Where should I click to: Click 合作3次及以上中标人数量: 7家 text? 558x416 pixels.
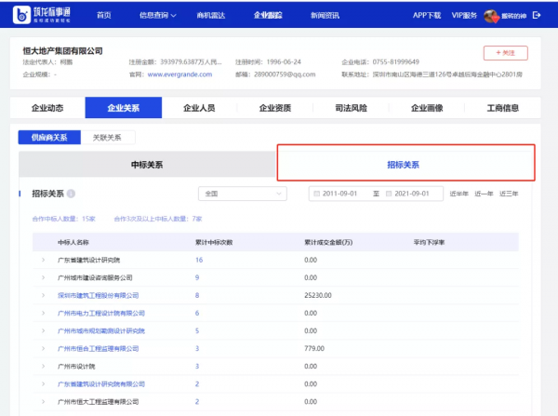point(158,219)
